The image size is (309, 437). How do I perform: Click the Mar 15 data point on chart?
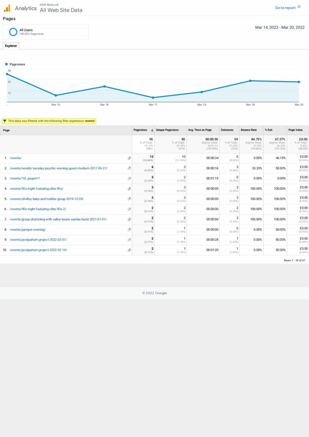(56, 95)
